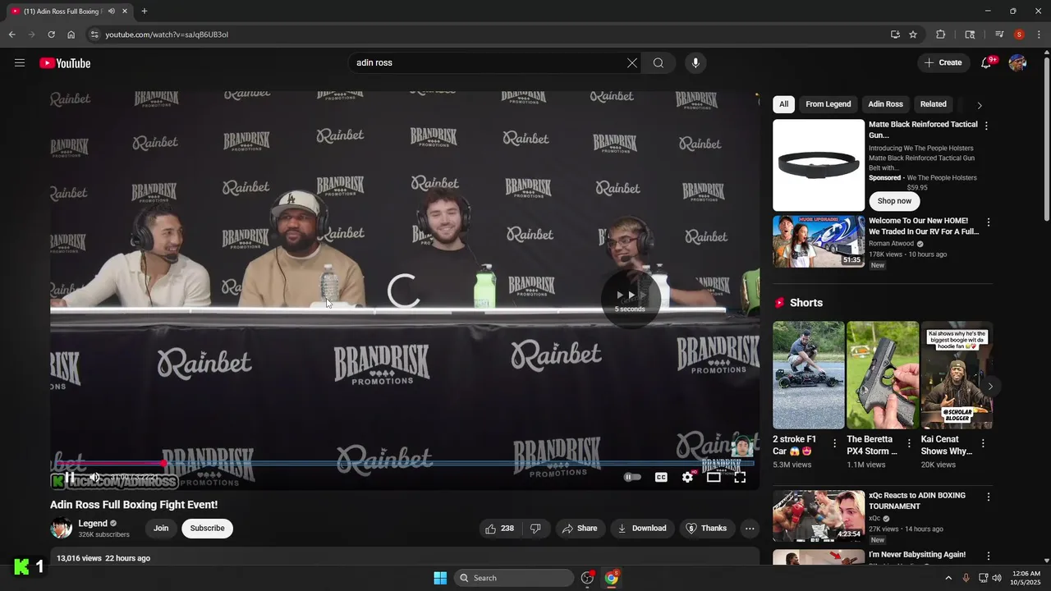The image size is (1051, 591).
Task: Toggle closed captions
Action: coord(661,477)
